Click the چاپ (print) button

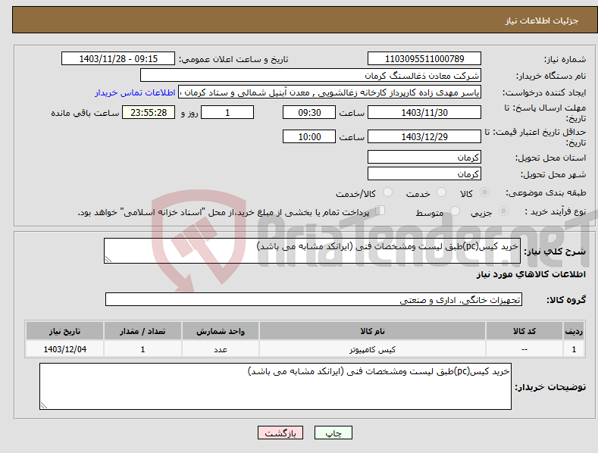[x=333, y=433]
